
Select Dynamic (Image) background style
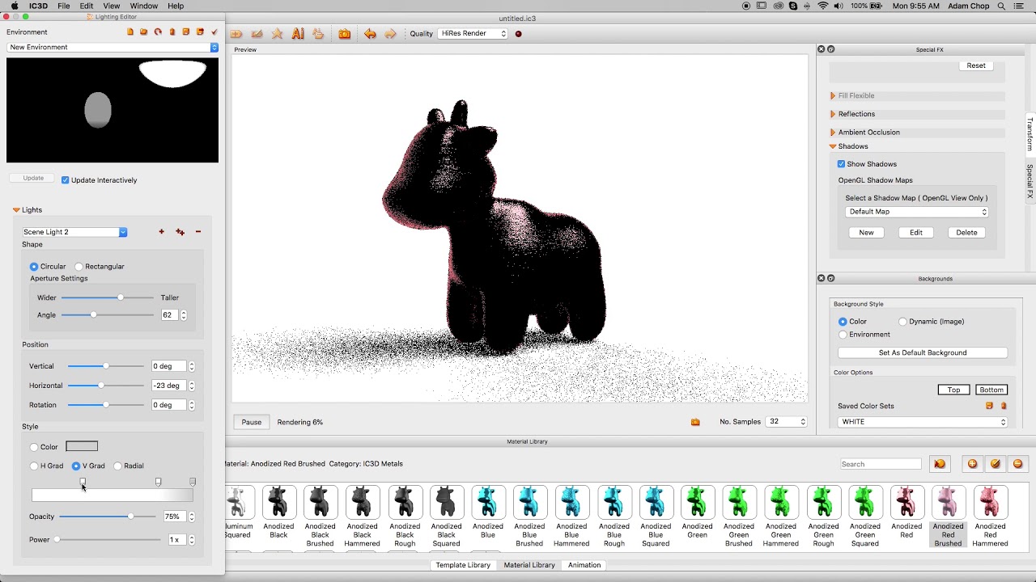pos(903,322)
